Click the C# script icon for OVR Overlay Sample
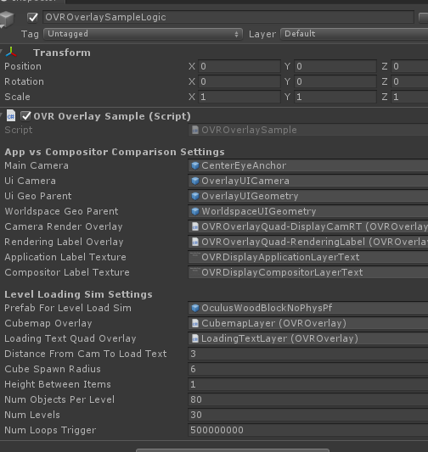The height and width of the screenshot is (452, 428). pos(11,116)
